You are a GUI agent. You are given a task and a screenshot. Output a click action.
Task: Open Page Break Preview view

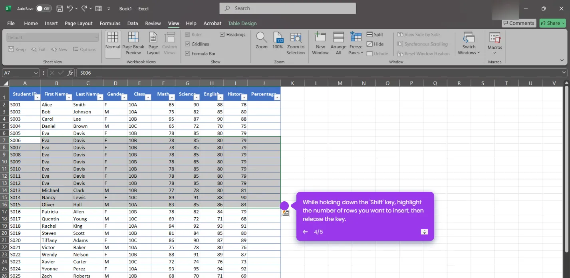(x=133, y=44)
